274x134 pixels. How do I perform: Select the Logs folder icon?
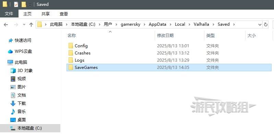pyautogui.click(x=71, y=60)
